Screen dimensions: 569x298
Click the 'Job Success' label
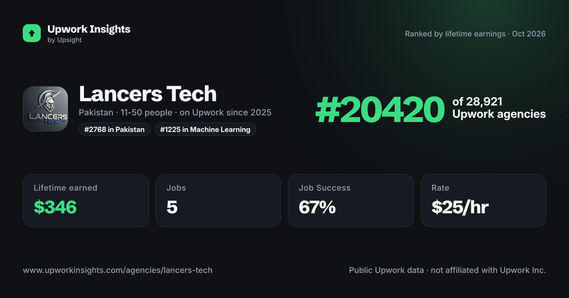pos(324,188)
